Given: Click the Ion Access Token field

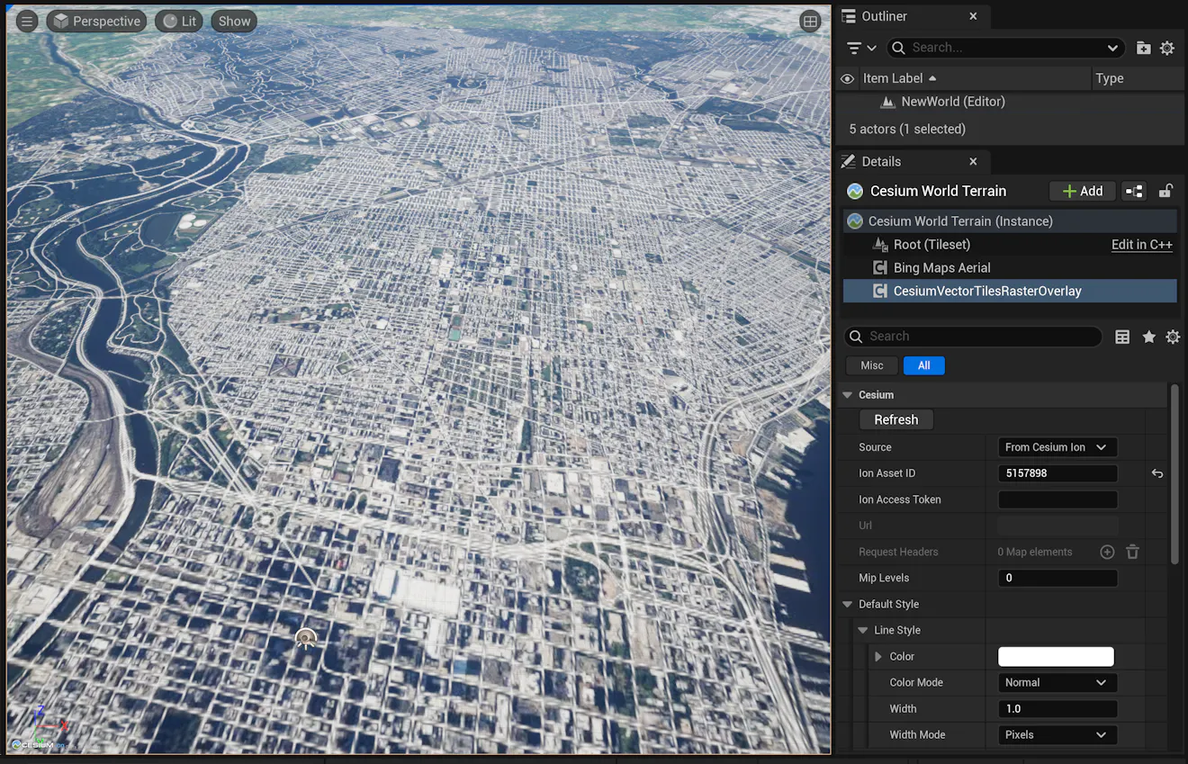Looking at the screenshot, I should point(1057,499).
